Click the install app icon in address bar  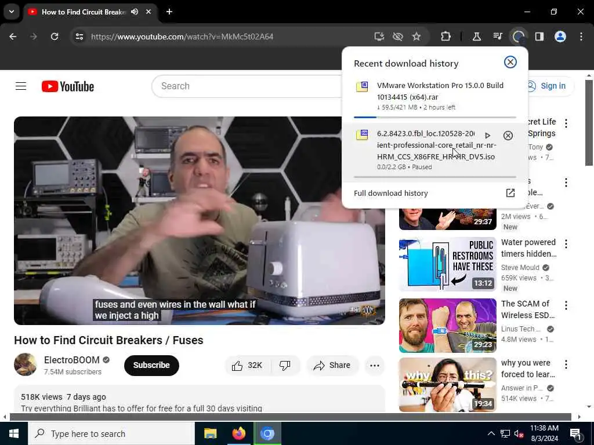379,37
